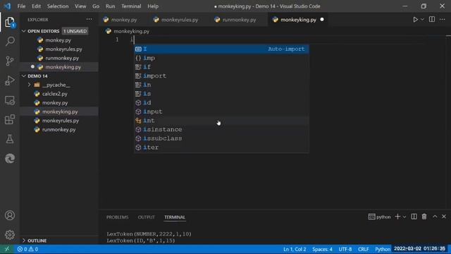The image size is (451, 254).
Task: Change language mode via Python status item
Action: [x=382, y=249]
